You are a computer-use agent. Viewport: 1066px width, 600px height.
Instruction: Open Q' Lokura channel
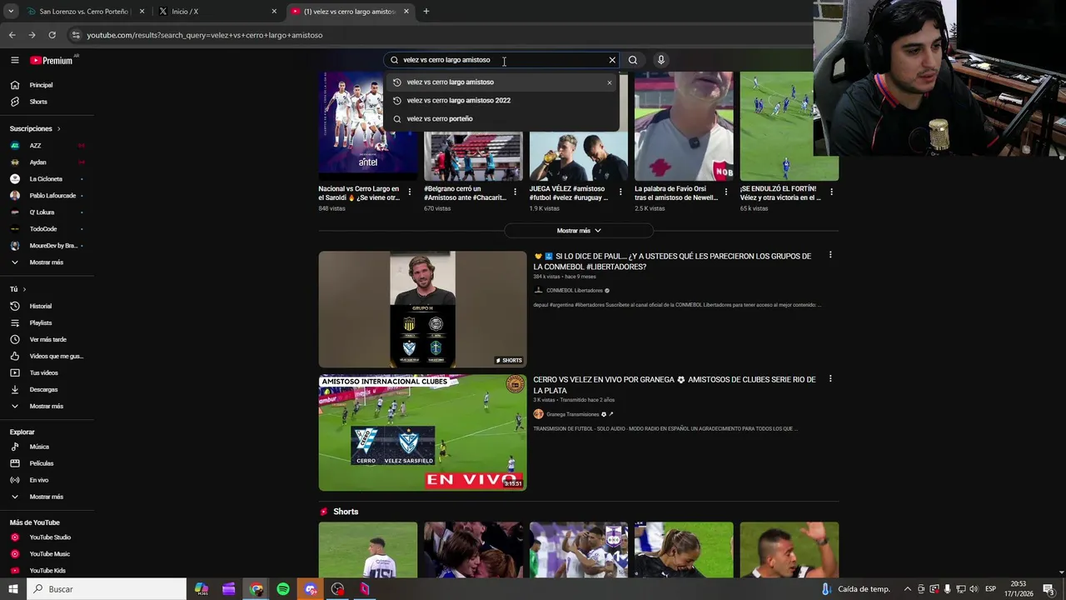(42, 212)
